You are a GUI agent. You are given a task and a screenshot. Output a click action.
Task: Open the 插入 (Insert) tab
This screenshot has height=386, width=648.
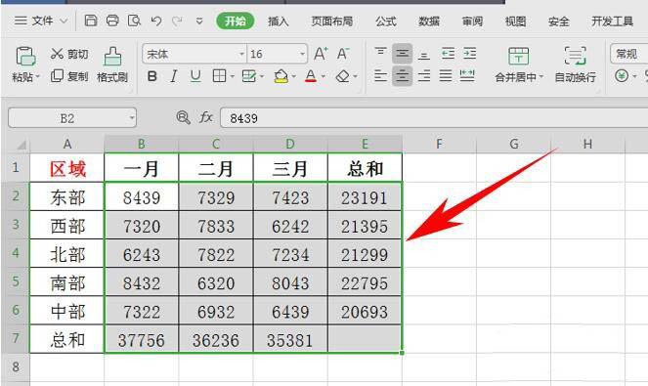[278, 21]
